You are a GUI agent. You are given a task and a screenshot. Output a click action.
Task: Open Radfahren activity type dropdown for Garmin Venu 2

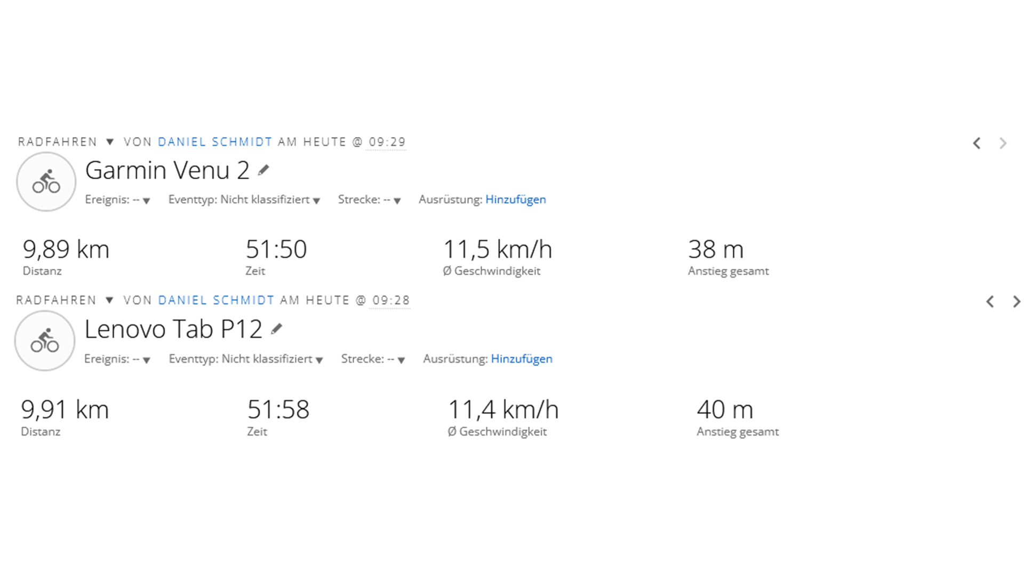coord(110,142)
